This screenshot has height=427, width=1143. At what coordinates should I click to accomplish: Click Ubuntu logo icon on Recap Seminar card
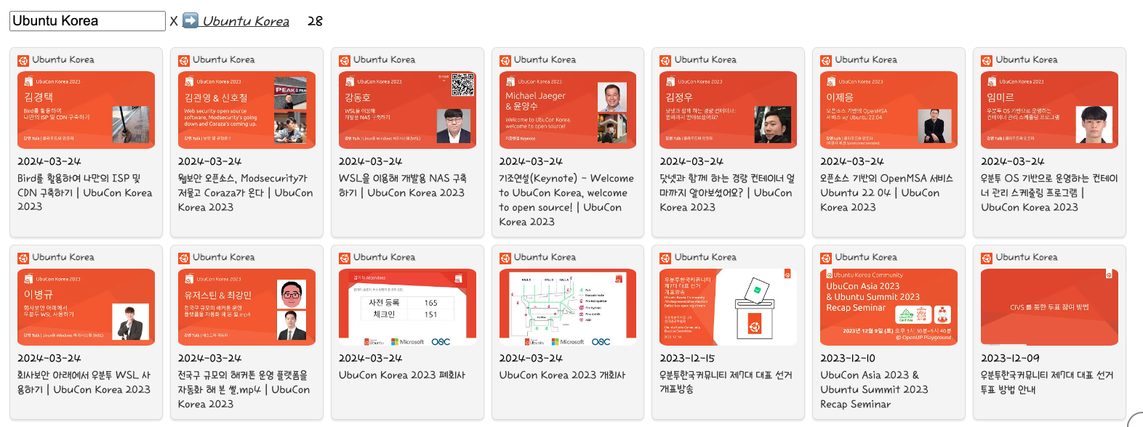click(x=826, y=259)
